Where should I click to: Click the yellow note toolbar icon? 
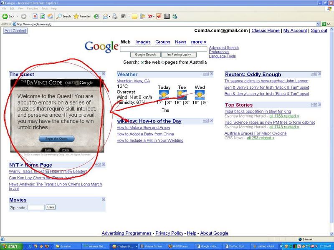(134, 16)
